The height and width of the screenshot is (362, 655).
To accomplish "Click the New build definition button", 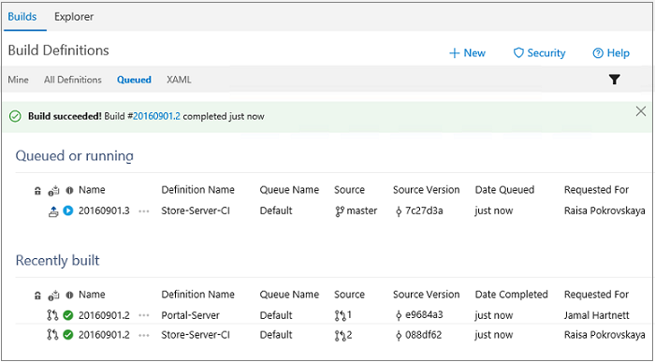I will tap(467, 53).
